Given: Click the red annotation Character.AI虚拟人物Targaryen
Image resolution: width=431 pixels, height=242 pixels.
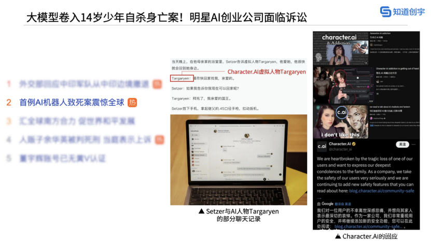Looking at the screenshot, I should click(267, 72).
